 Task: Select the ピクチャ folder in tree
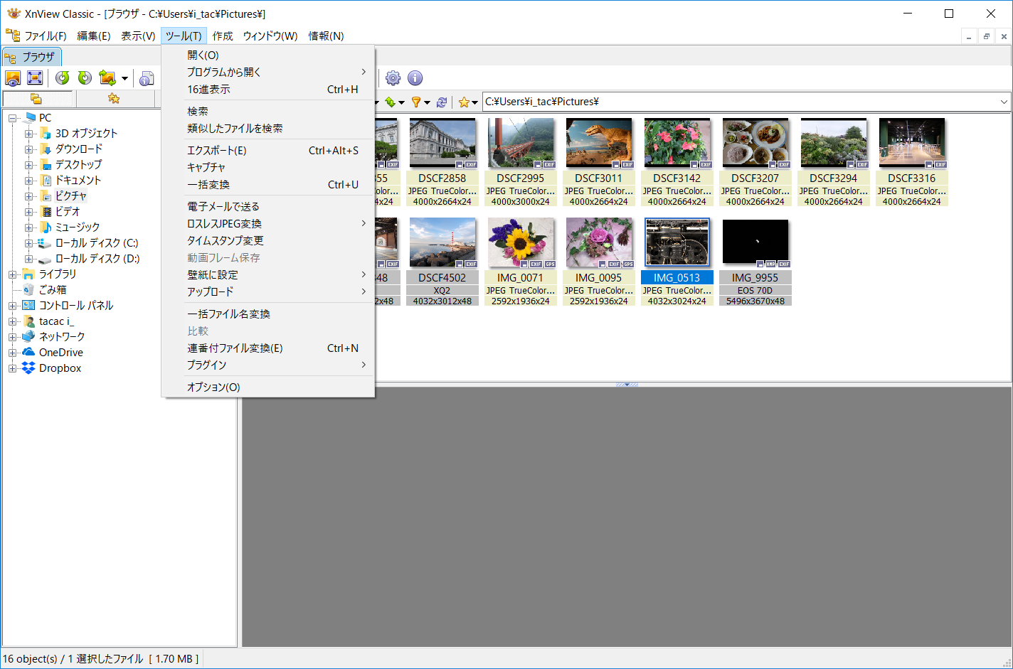(71, 196)
